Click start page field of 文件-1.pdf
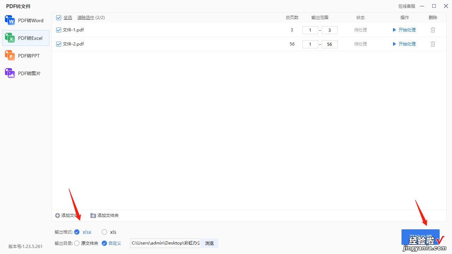 310,30
